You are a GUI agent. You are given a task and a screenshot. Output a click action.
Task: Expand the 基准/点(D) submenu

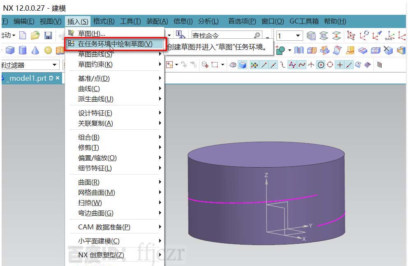[x=160, y=78]
